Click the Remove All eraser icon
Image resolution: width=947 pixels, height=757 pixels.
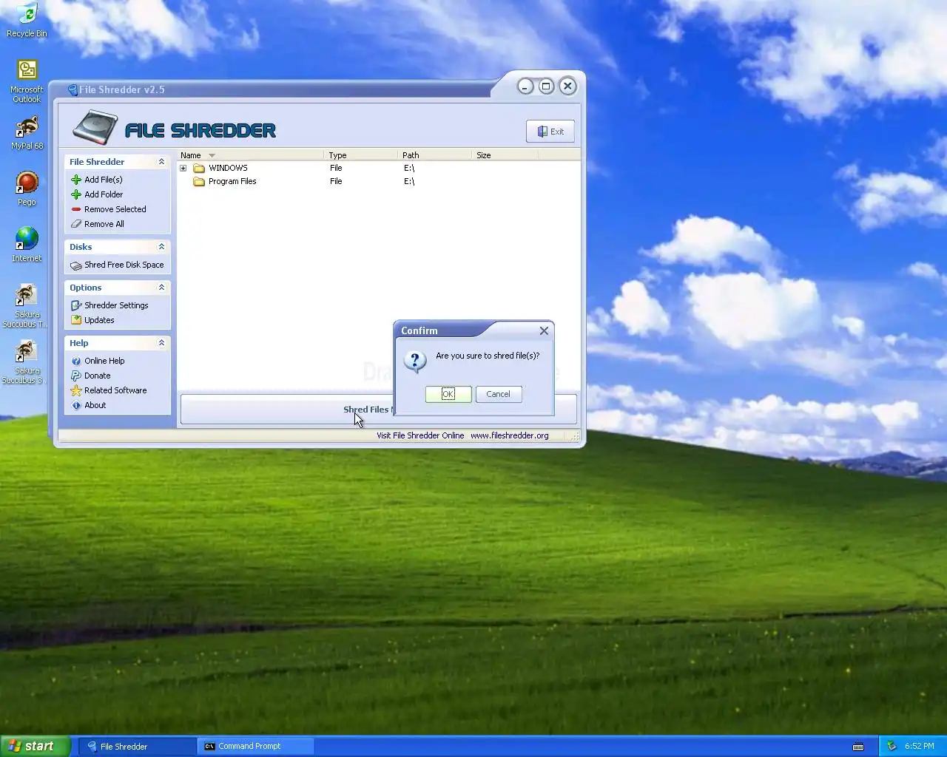click(76, 224)
